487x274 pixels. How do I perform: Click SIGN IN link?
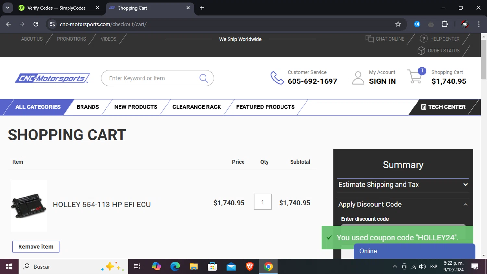[x=382, y=81]
